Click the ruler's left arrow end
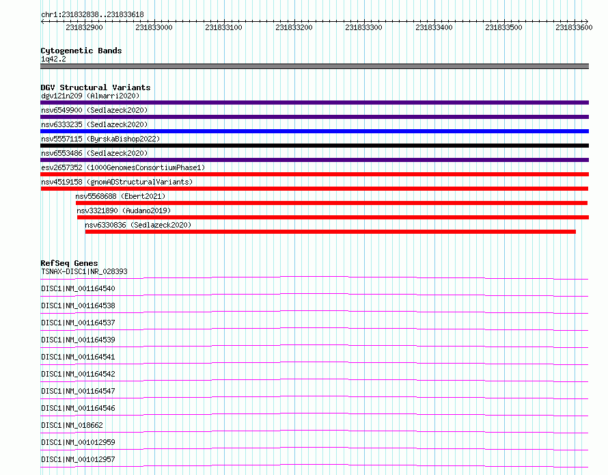This screenshot has width=608, height=475. (42, 22)
